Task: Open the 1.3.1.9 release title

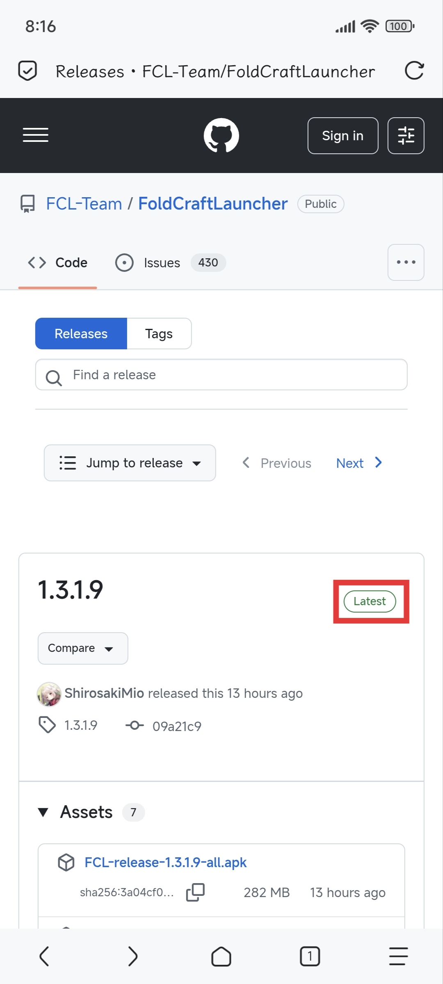Action: click(70, 590)
